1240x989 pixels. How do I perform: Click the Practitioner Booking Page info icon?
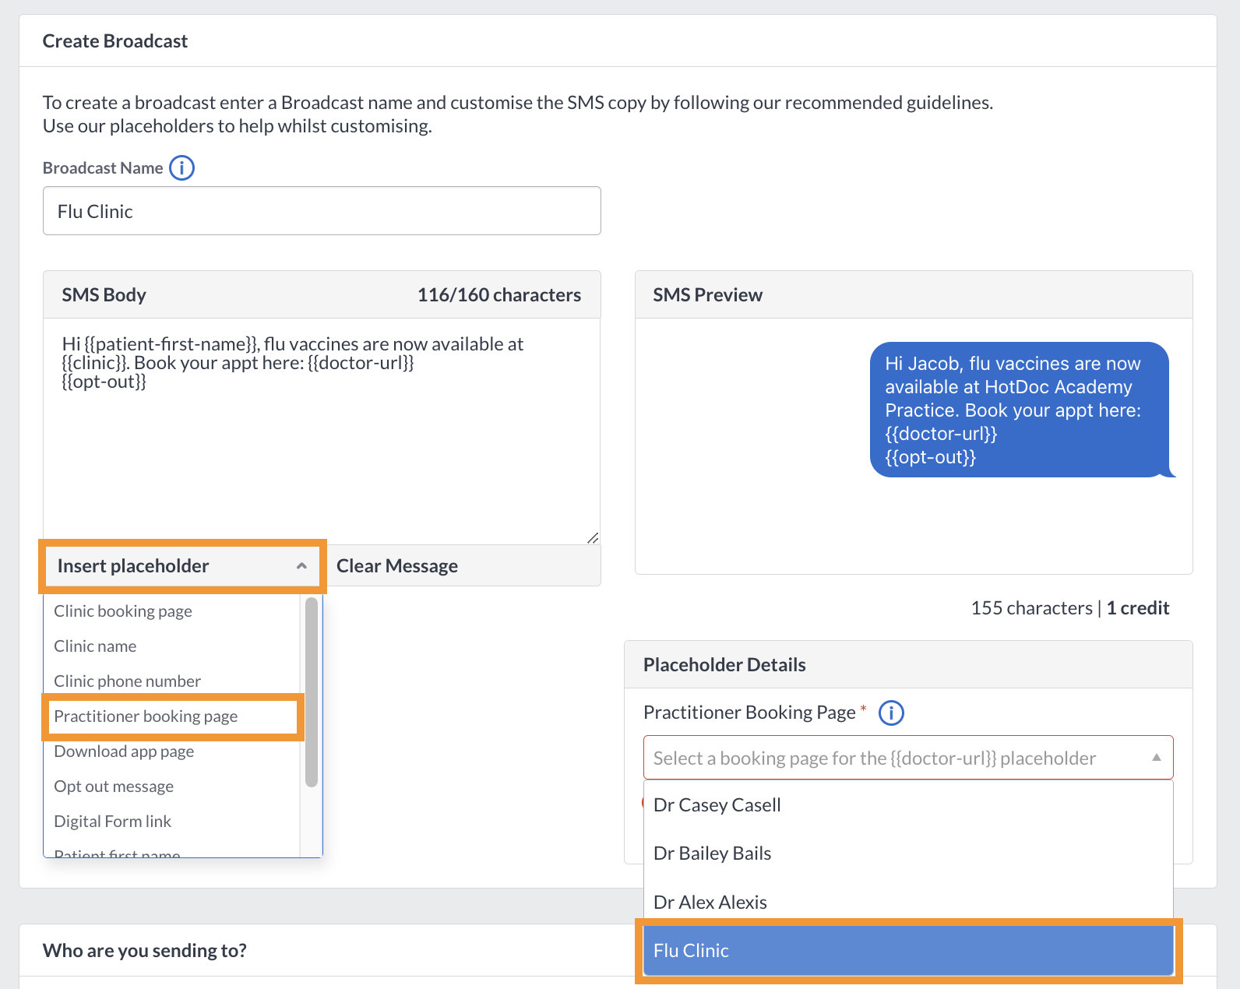(x=891, y=713)
